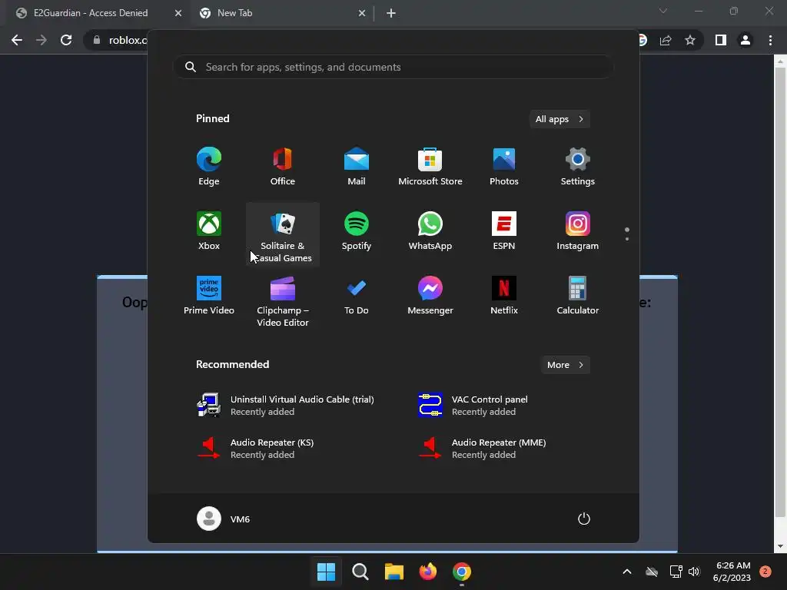Click Chrome icon in taskbar
Screen dimensions: 787x590
pos(462,572)
